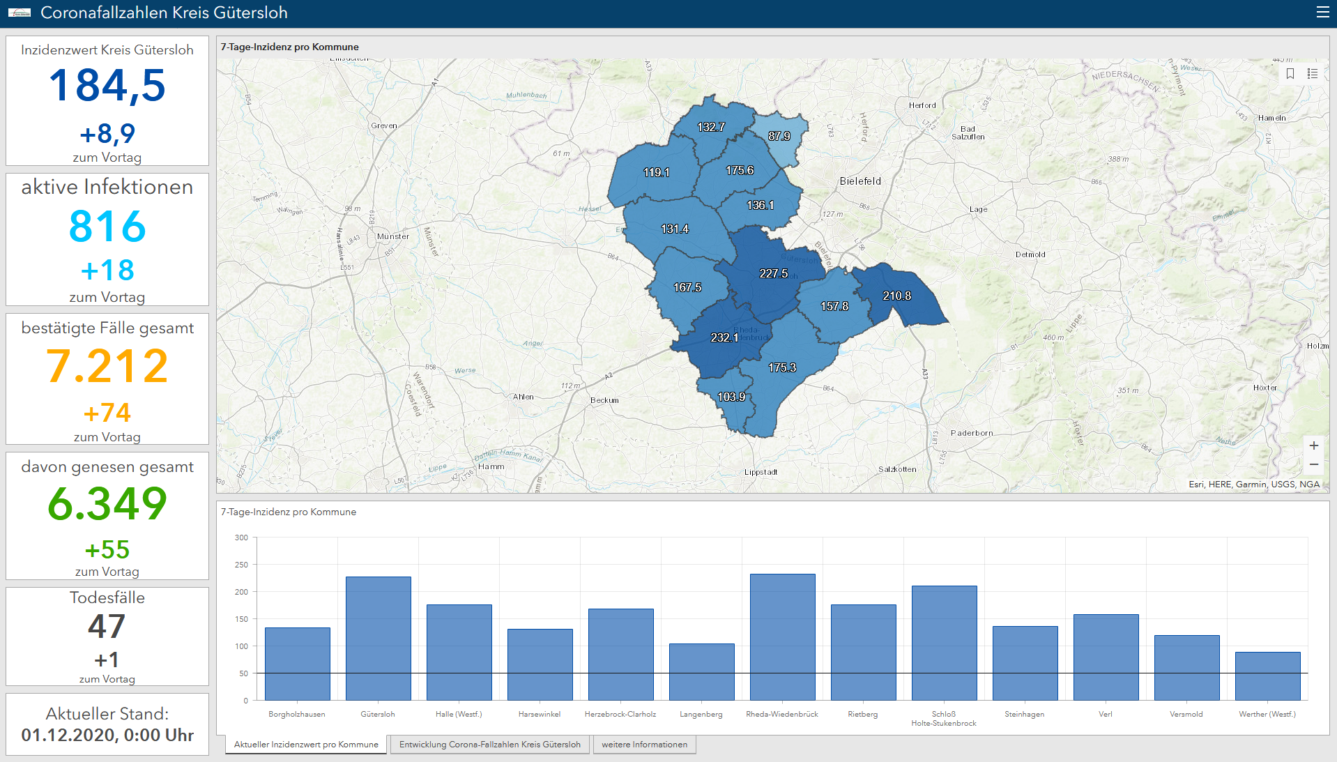Open the weitere Informationen tab
The height and width of the screenshot is (762, 1337).
[x=644, y=745]
